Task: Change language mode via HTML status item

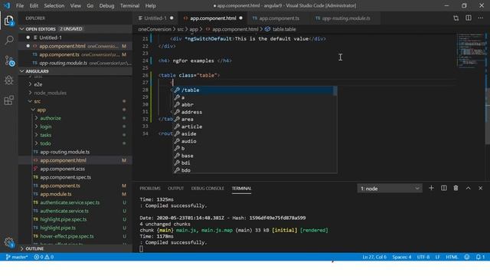Action: [x=452, y=257]
